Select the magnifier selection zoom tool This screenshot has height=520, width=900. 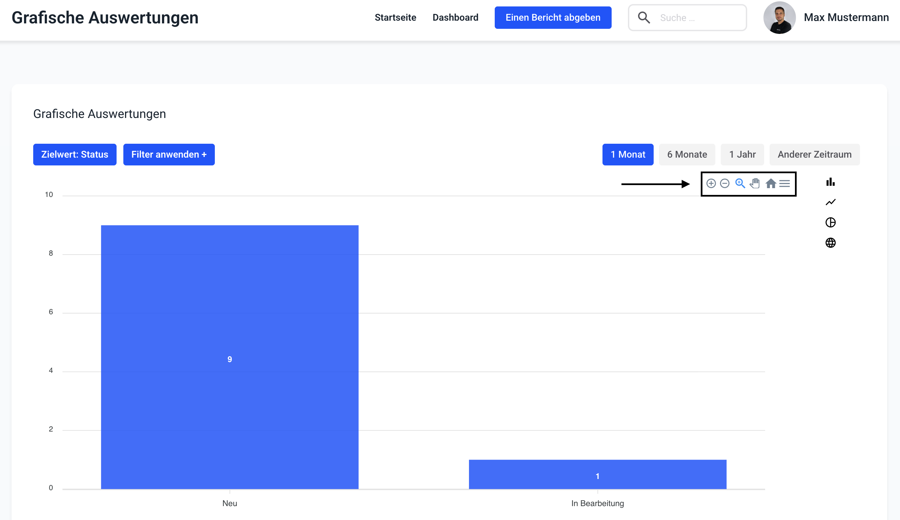pos(740,184)
